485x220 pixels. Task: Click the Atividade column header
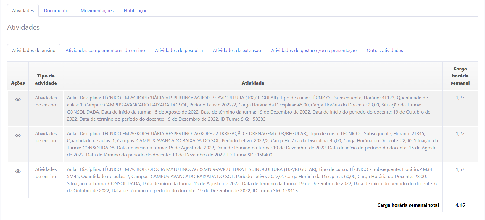[x=253, y=83]
